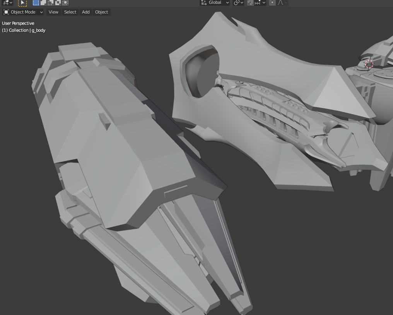Viewport: 393px width, 315px height.
Task: Open the editor type dropdown
Action: coord(7,2)
